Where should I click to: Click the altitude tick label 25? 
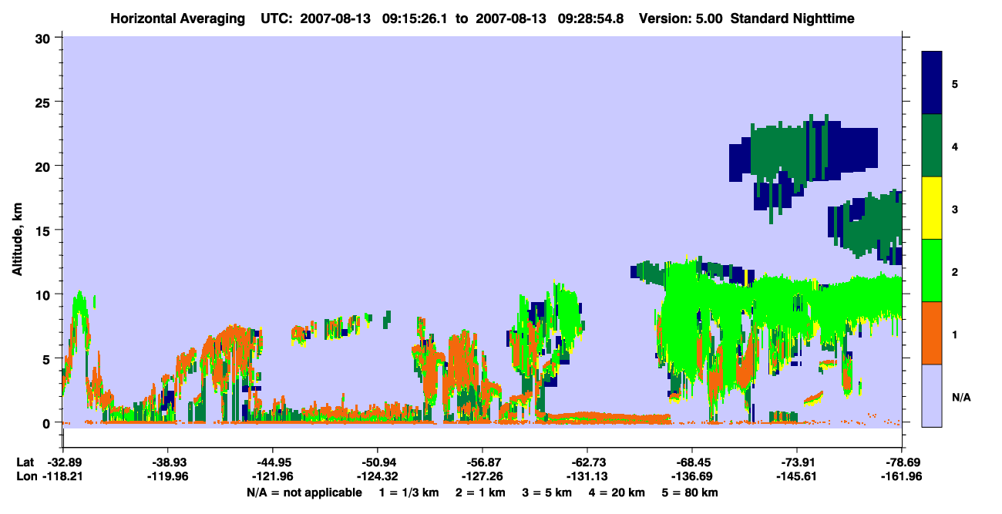[45, 102]
